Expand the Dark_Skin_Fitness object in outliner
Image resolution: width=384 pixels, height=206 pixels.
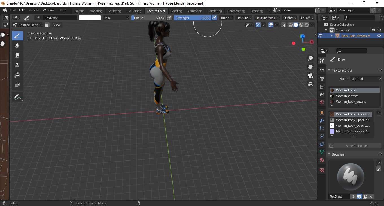pos(332,36)
